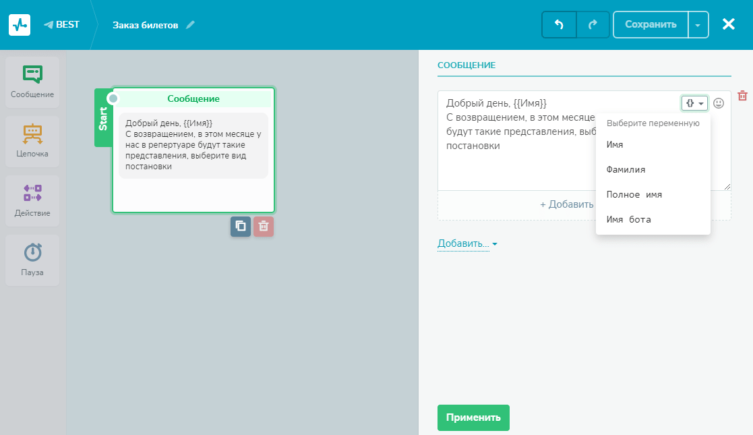Choose the Имя variable
The height and width of the screenshot is (435, 753).
(x=653, y=145)
